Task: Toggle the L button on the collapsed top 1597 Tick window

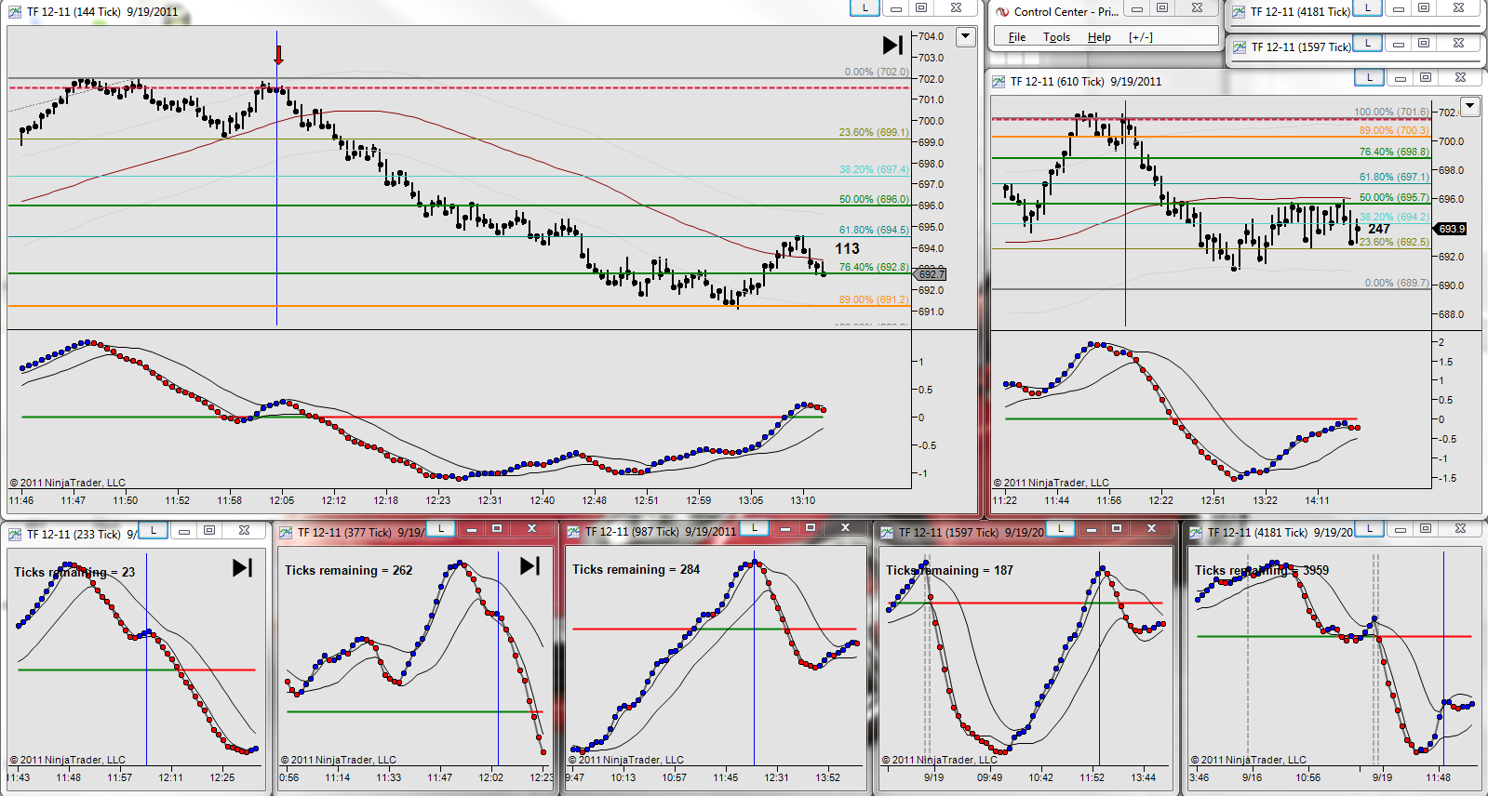Action: point(1367,43)
